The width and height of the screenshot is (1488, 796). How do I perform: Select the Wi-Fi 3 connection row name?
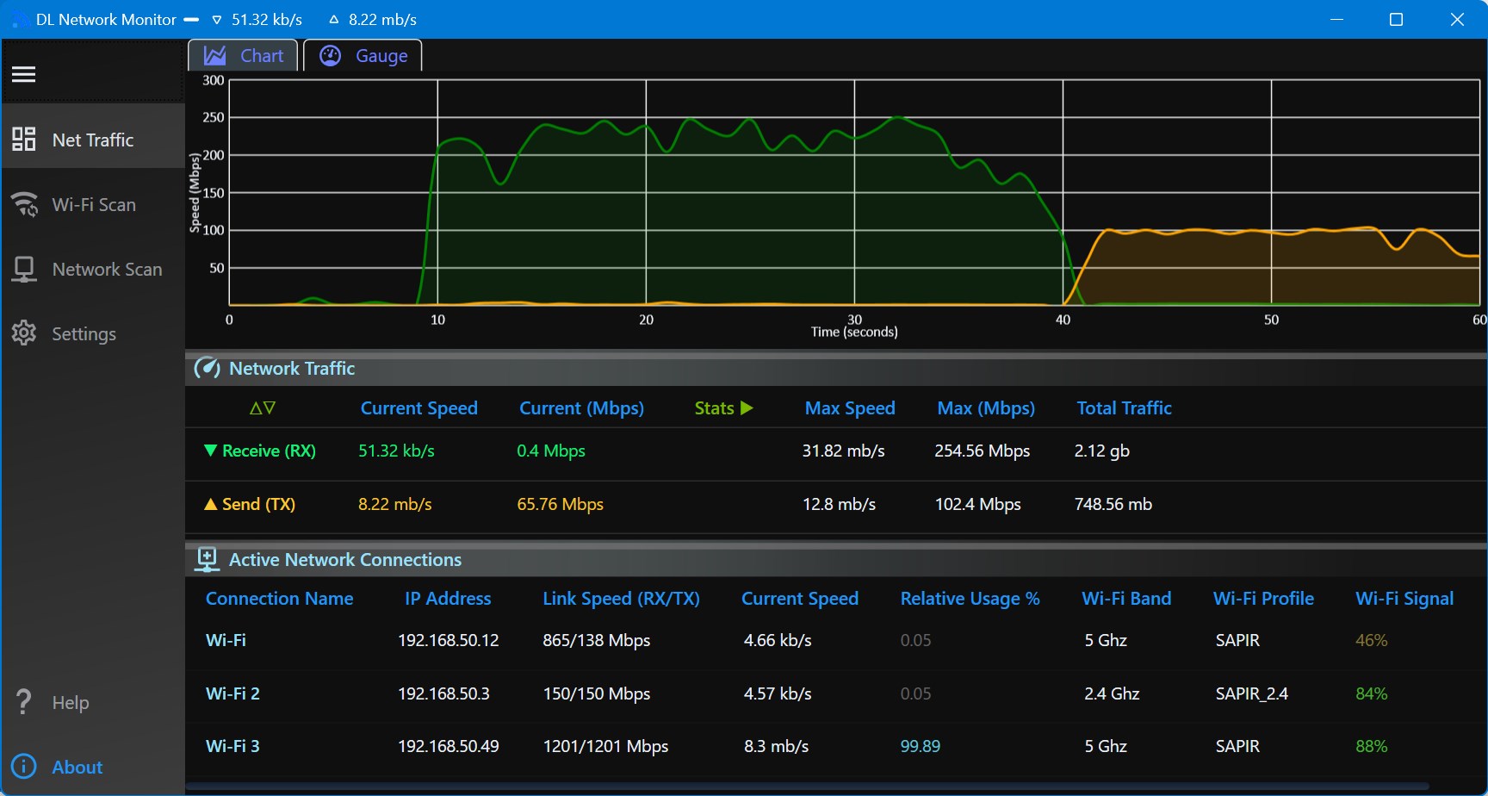pos(232,746)
